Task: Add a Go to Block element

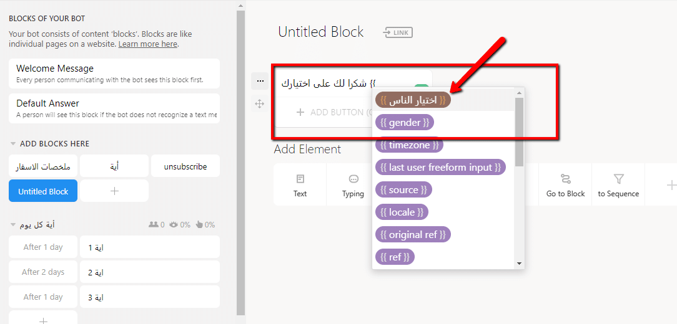Action: pos(566,185)
